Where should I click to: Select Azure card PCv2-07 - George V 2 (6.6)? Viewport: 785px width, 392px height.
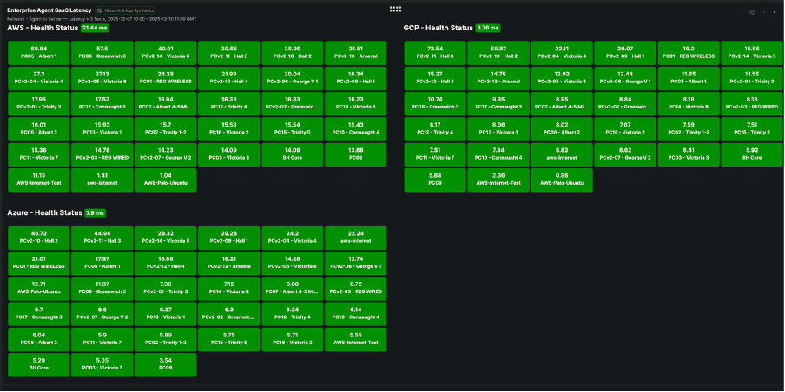pos(102,314)
